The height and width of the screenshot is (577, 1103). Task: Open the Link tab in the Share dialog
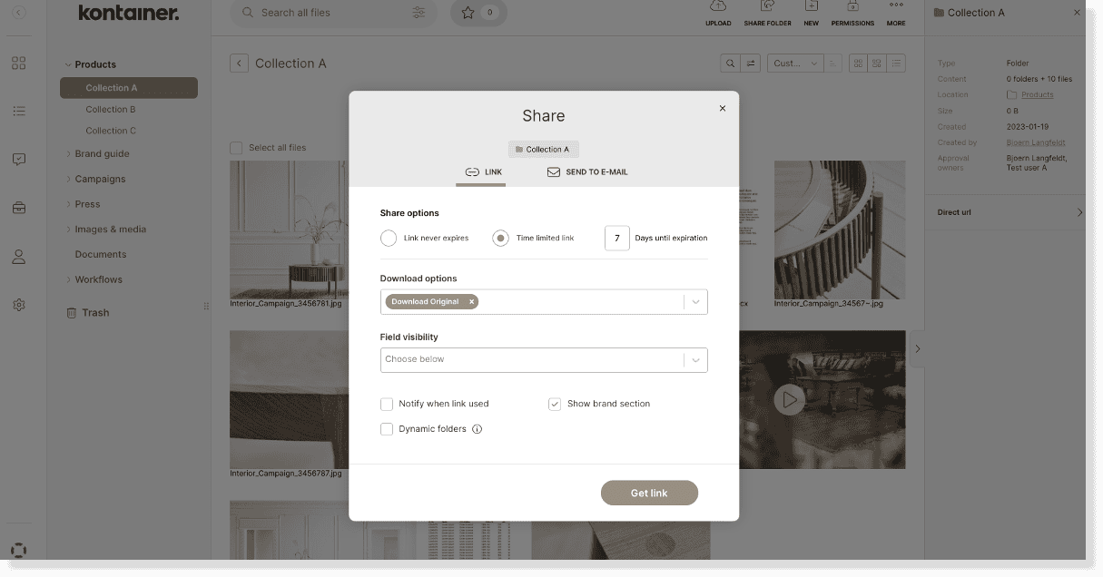tap(481, 171)
